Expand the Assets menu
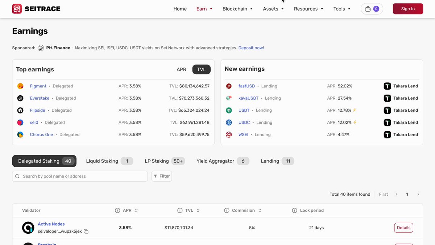Image resolution: width=435 pixels, height=245 pixels. [x=273, y=9]
